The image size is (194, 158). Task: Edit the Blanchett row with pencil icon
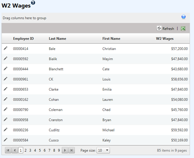click(x=6, y=69)
